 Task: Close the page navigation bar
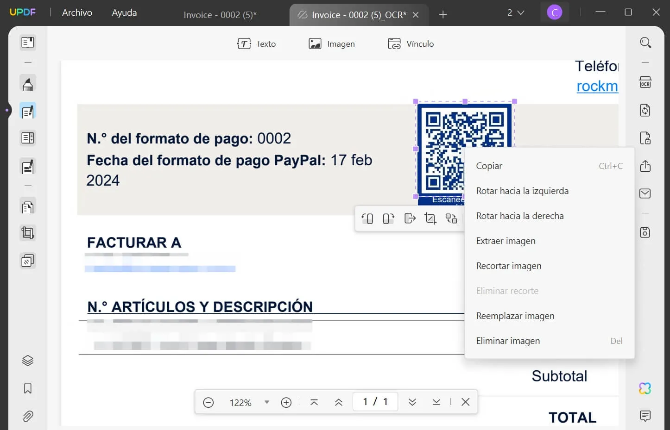(x=466, y=402)
